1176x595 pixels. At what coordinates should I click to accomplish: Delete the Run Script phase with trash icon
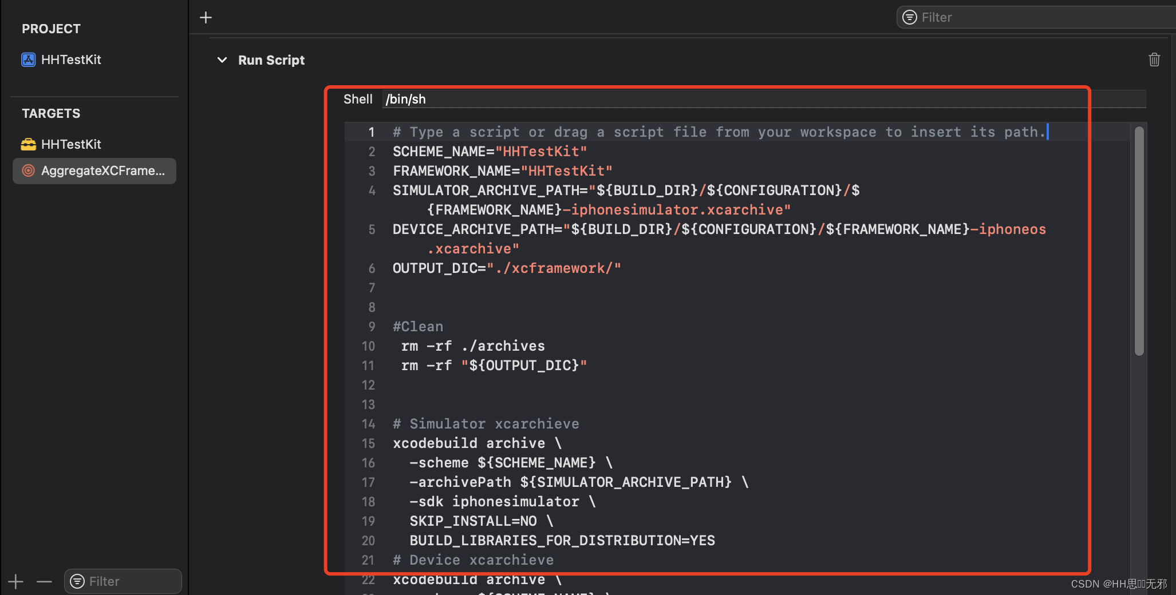click(1154, 59)
